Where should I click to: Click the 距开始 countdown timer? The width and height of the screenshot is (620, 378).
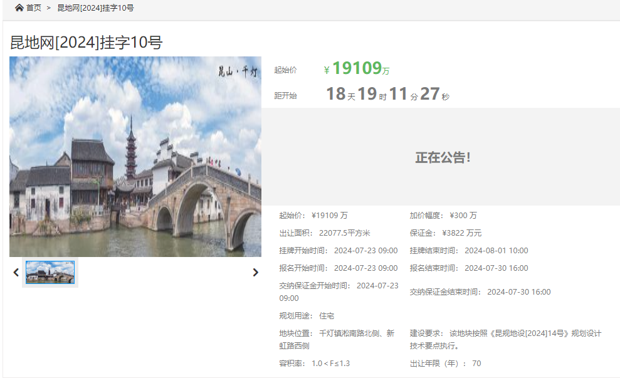coord(387,95)
